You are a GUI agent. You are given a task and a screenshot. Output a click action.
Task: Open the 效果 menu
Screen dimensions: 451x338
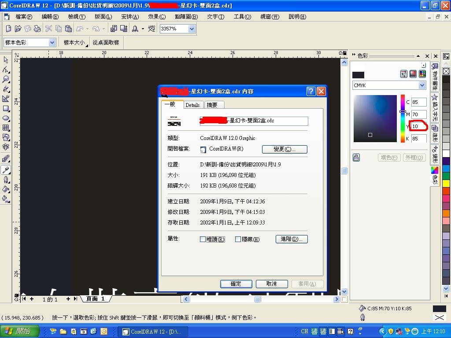156,17
